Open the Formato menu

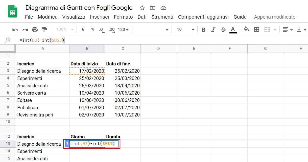pyautogui.click(x=123, y=17)
